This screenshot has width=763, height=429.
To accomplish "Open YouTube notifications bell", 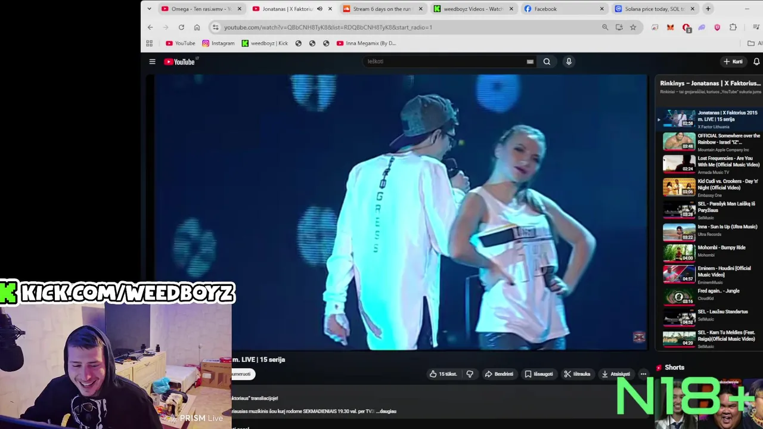I will [756, 61].
